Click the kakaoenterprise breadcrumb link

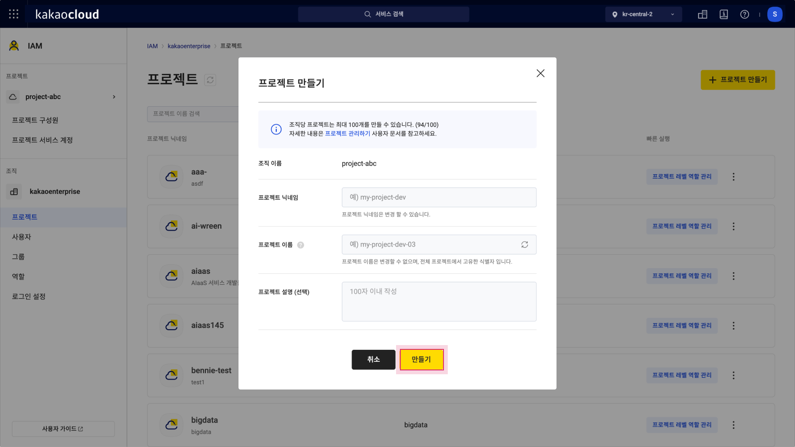pyautogui.click(x=189, y=46)
